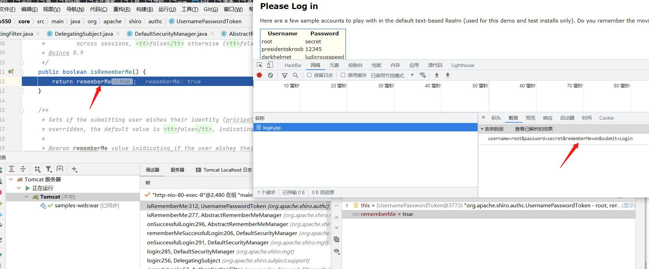
Task: Open the throttling mode dropdown 已停用节流模式
Action: (x=392, y=75)
